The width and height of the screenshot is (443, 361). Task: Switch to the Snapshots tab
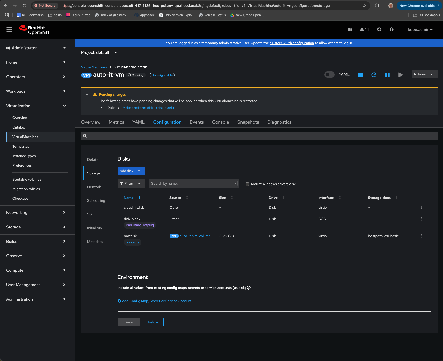coord(248,122)
